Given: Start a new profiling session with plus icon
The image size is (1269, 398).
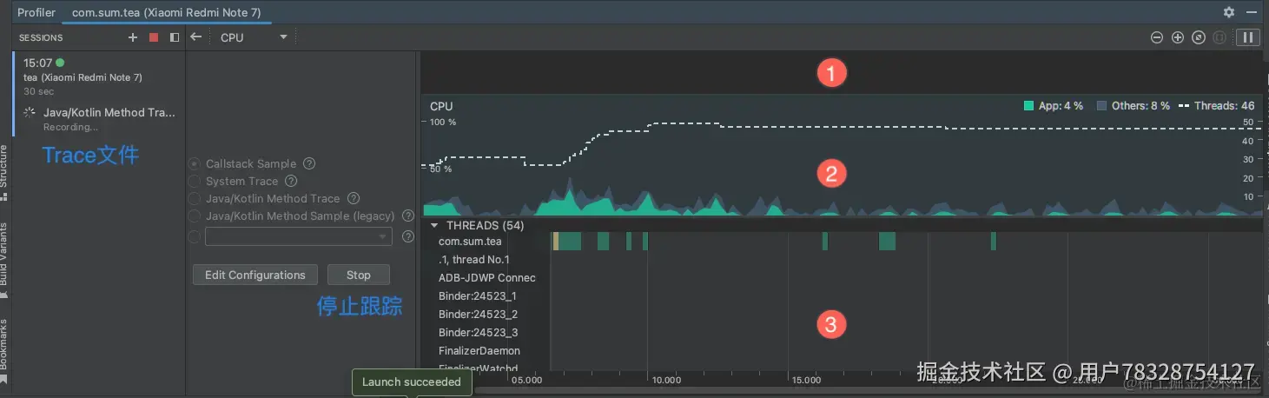Looking at the screenshot, I should click(133, 37).
